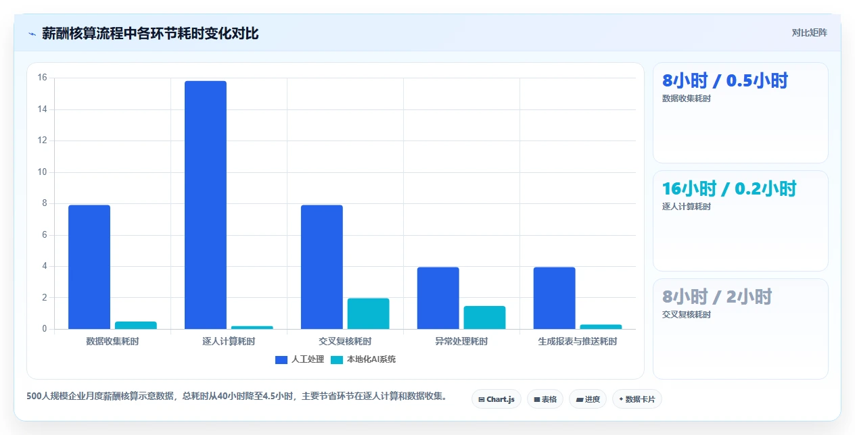Click the lightning icon beside the chart title
The width and height of the screenshot is (855, 435).
click(x=32, y=33)
